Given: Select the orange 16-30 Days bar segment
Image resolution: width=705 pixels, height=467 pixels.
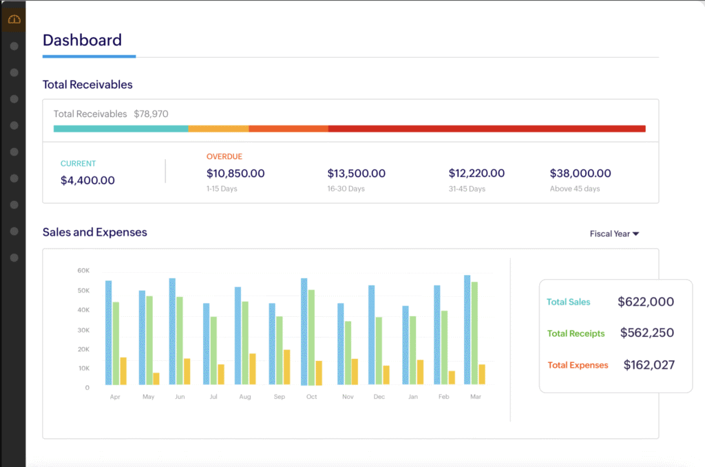Looking at the screenshot, I should click(x=288, y=129).
